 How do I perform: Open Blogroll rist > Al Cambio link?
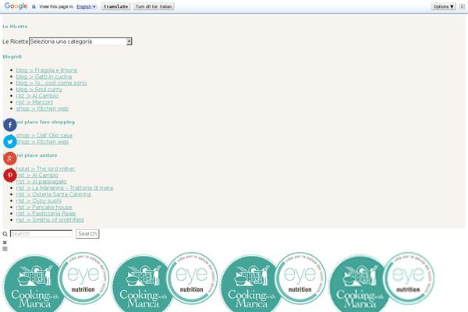(37, 96)
